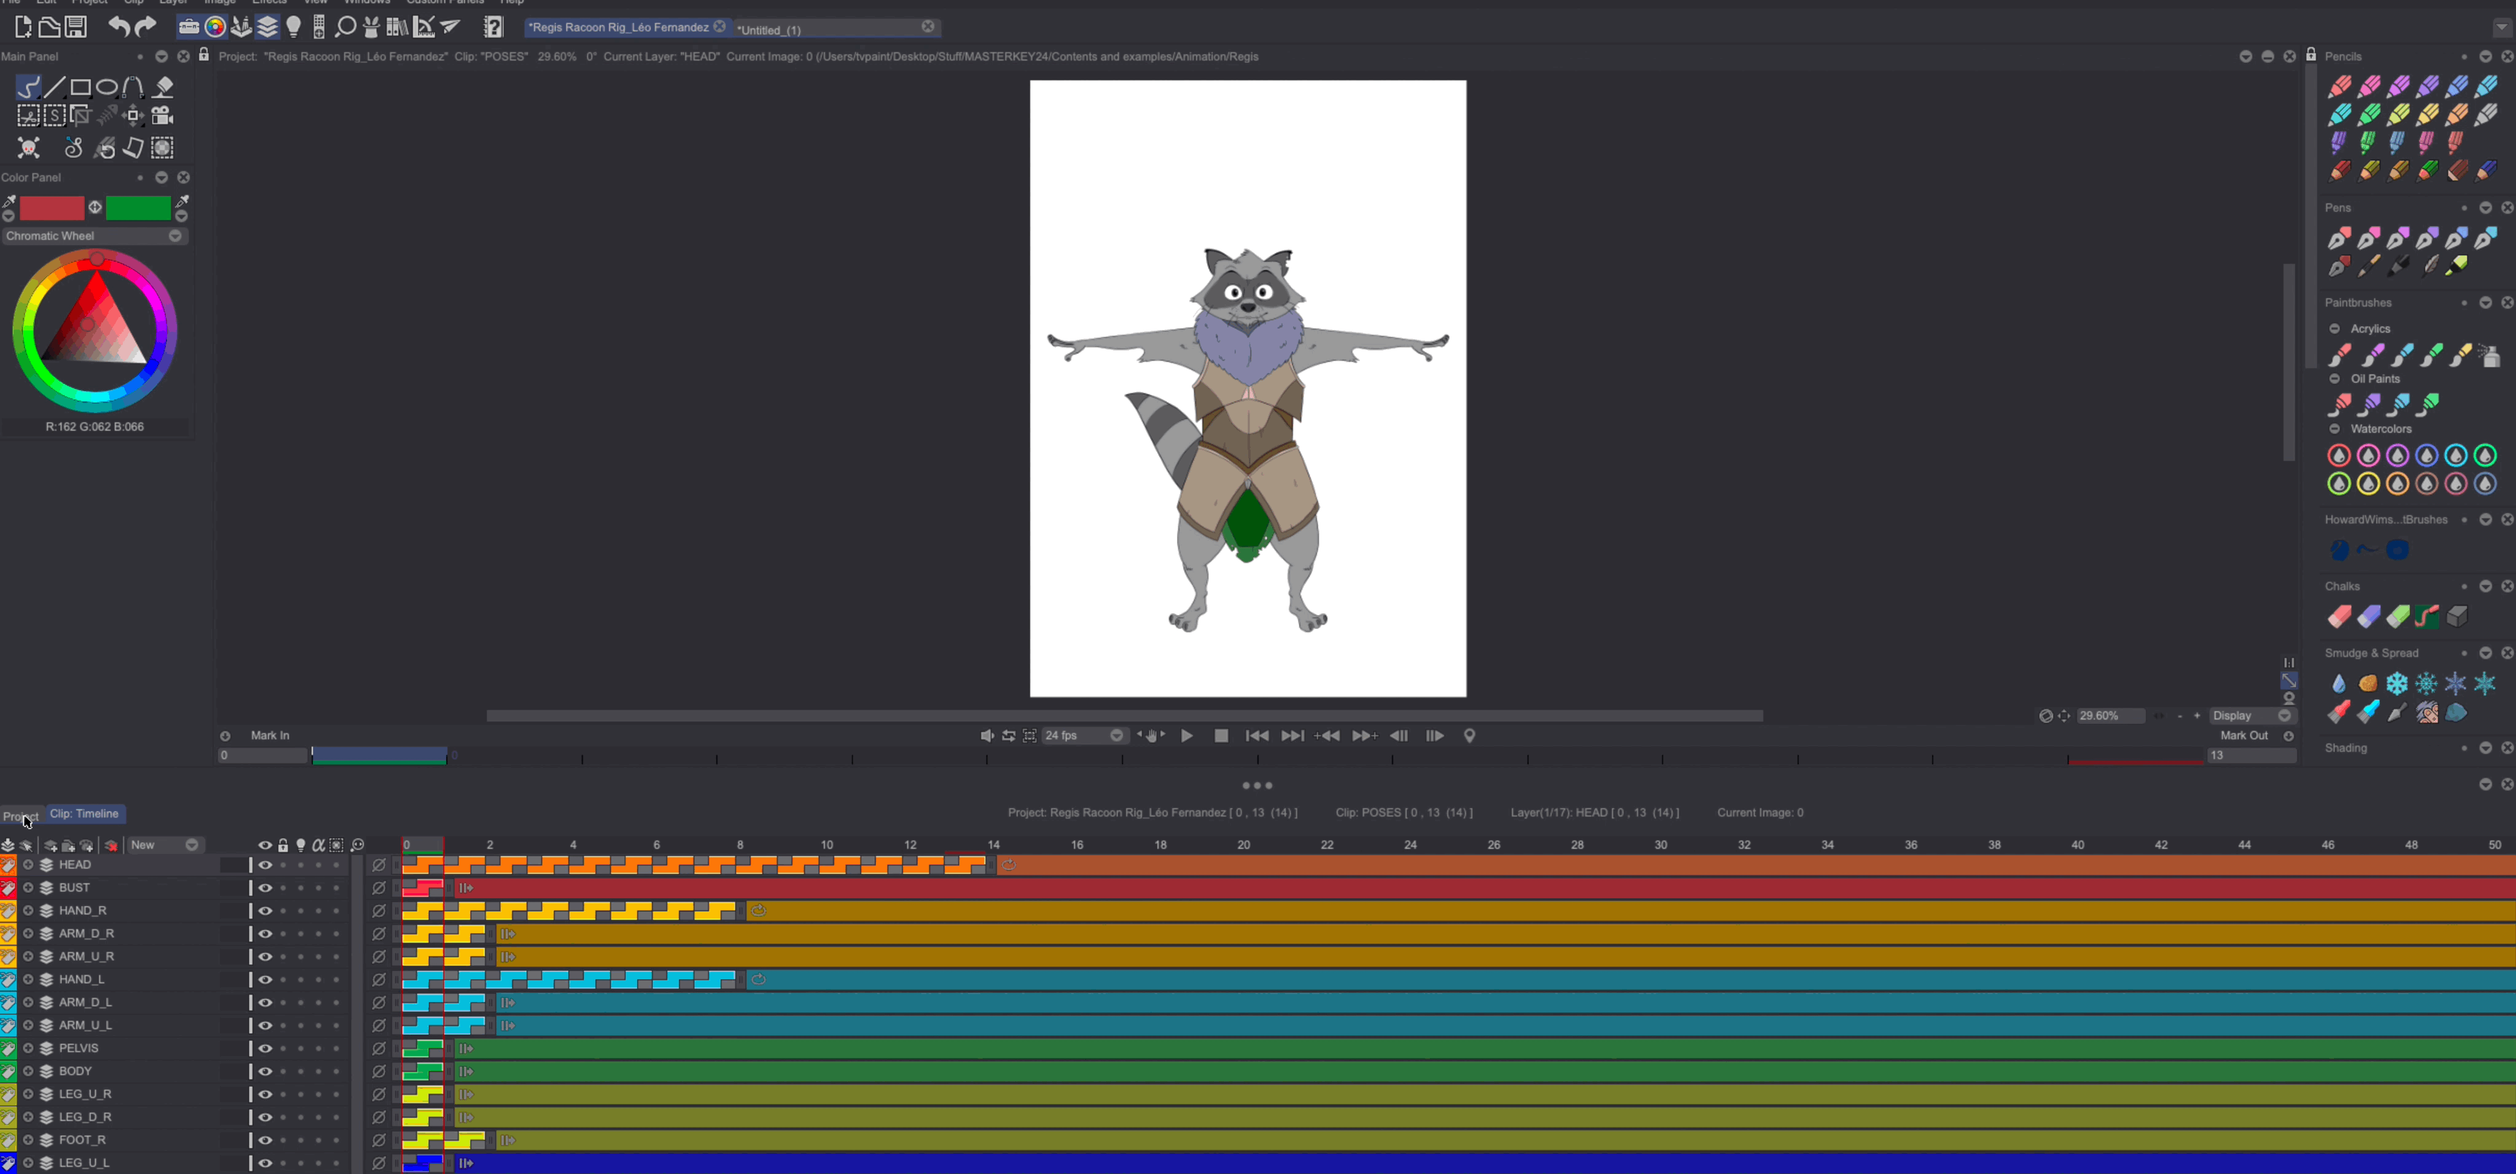Select the Freehand line drawing tool
The width and height of the screenshot is (2516, 1174).
[x=28, y=86]
